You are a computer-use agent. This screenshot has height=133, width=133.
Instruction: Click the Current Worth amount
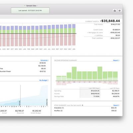click(x=110, y=21)
